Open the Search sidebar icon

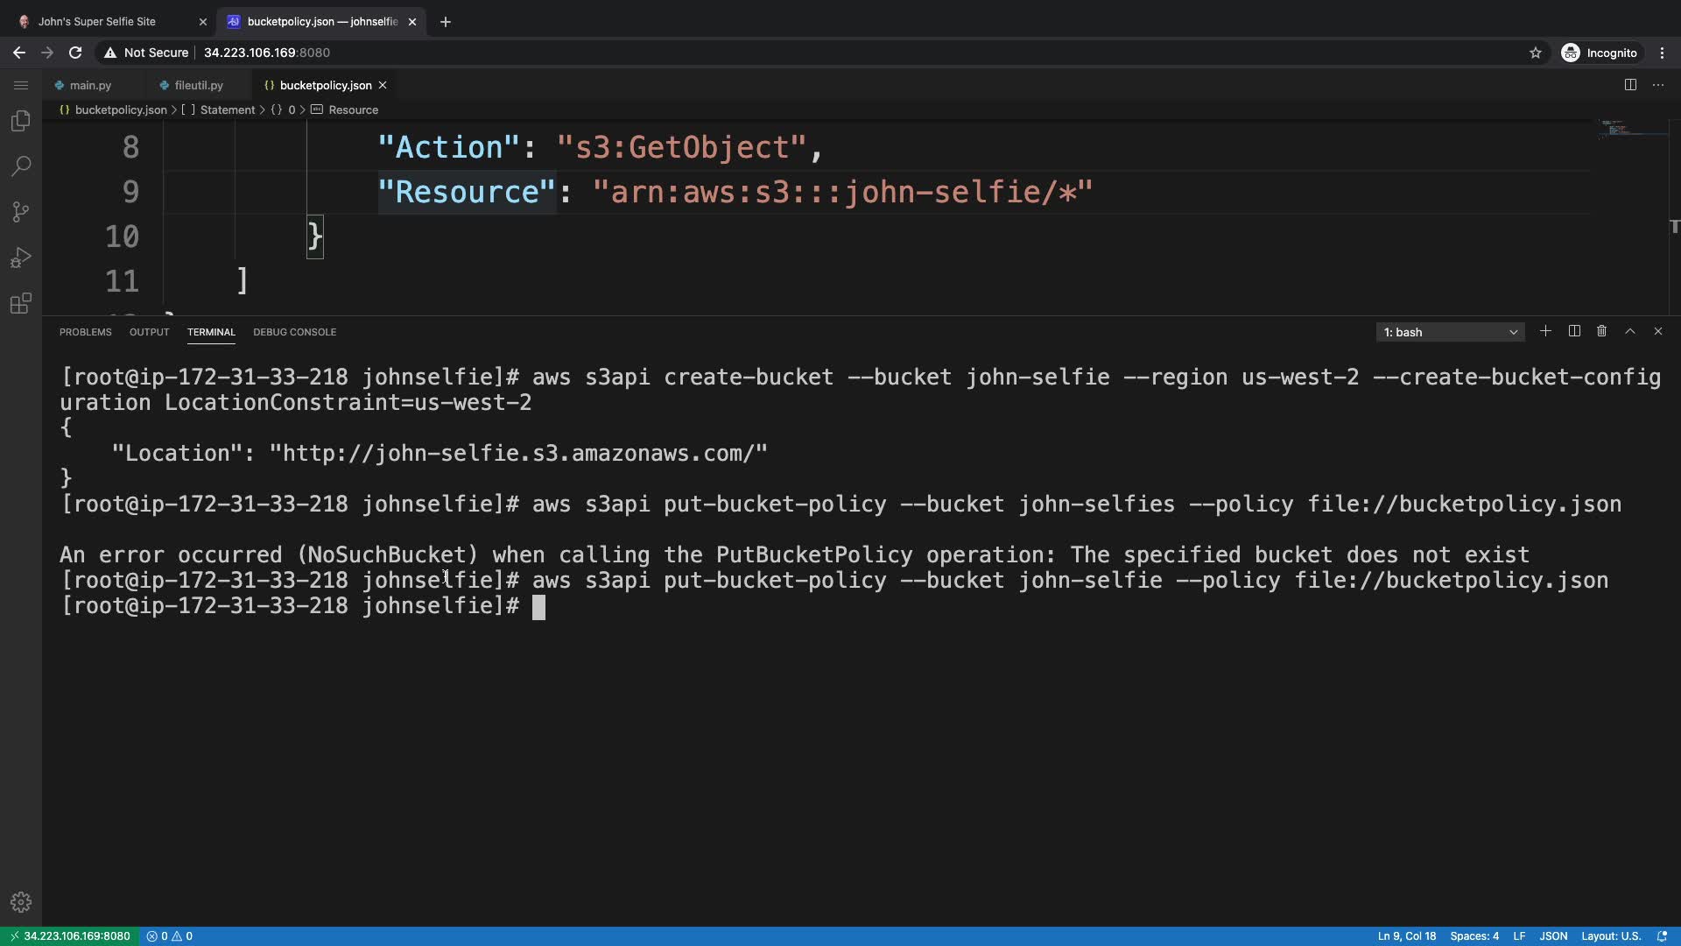pos(21,166)
